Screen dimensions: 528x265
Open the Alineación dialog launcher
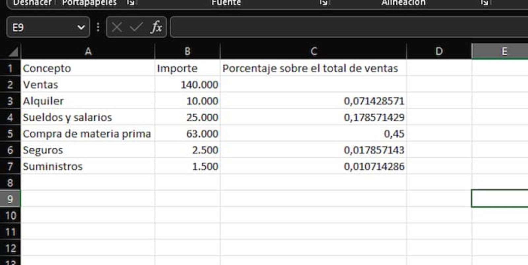click(x=484, y=3)
